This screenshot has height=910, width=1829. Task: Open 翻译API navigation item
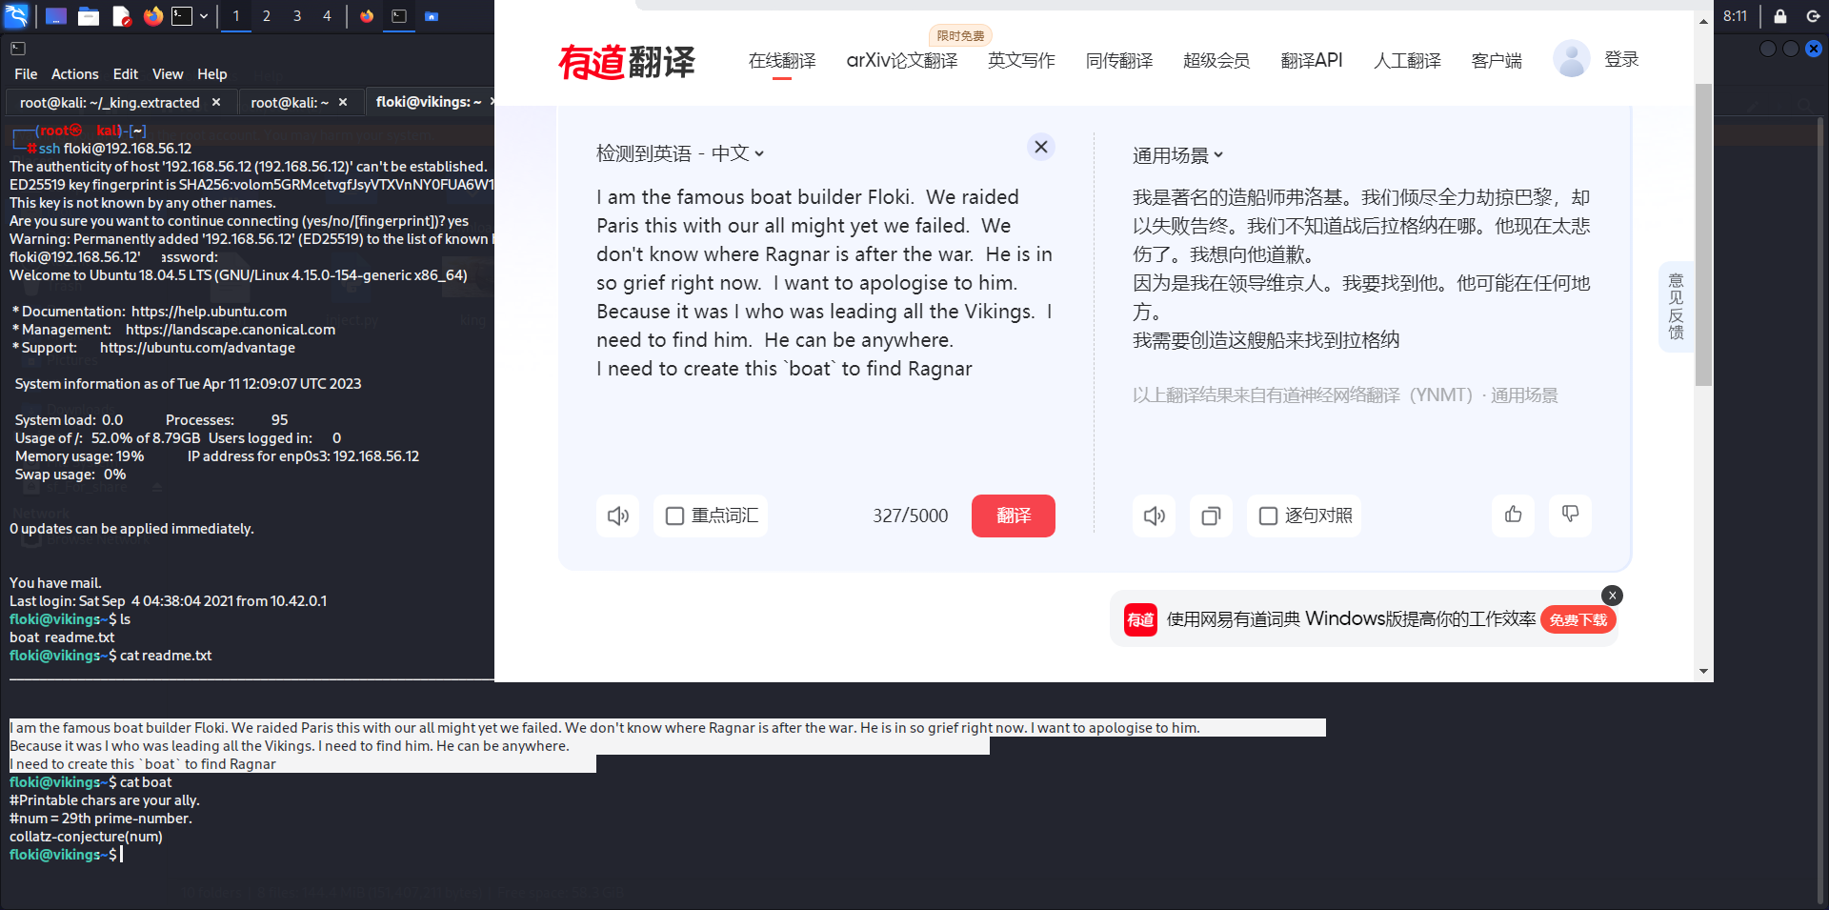coord(1312,61)
